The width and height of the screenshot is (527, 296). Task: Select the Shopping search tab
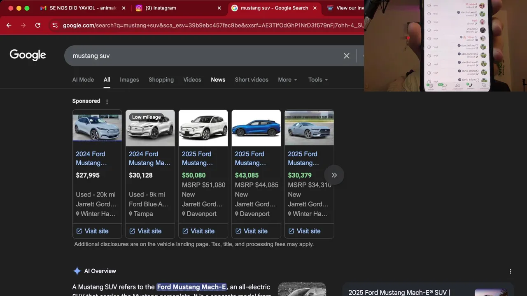[161, 80]
